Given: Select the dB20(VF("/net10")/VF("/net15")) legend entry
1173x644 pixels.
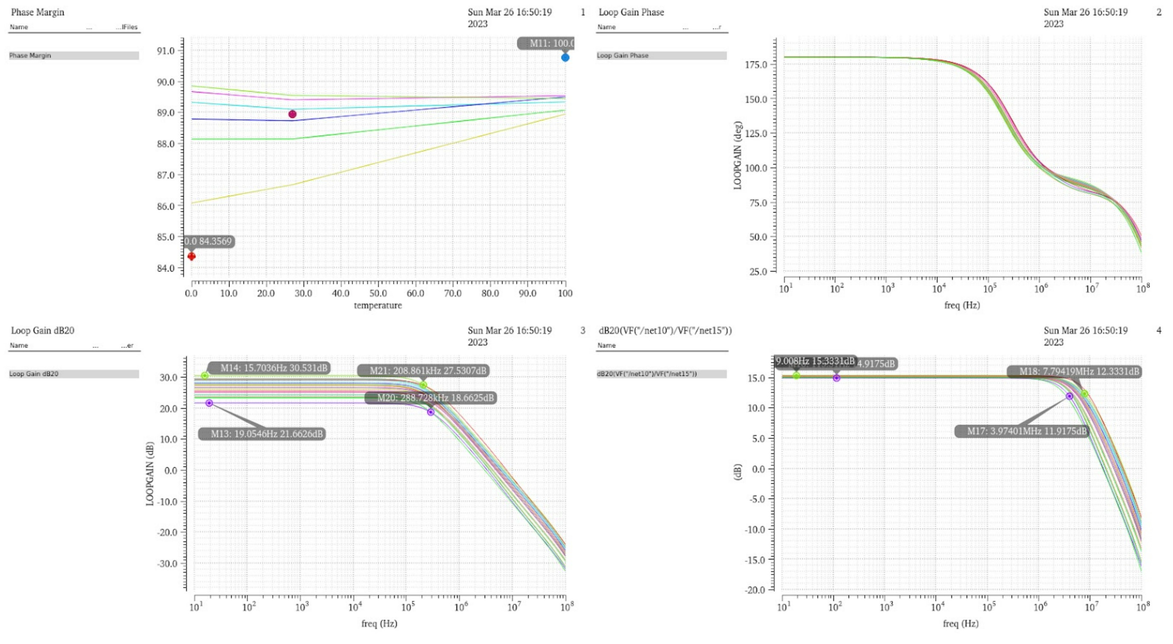Looking at the screenshot, I should click(x=647, y=374).
